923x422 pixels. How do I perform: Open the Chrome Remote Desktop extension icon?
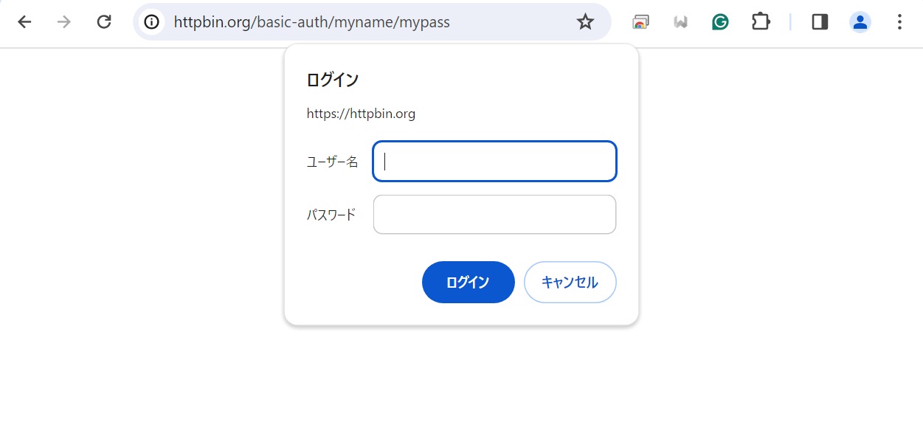641,22
